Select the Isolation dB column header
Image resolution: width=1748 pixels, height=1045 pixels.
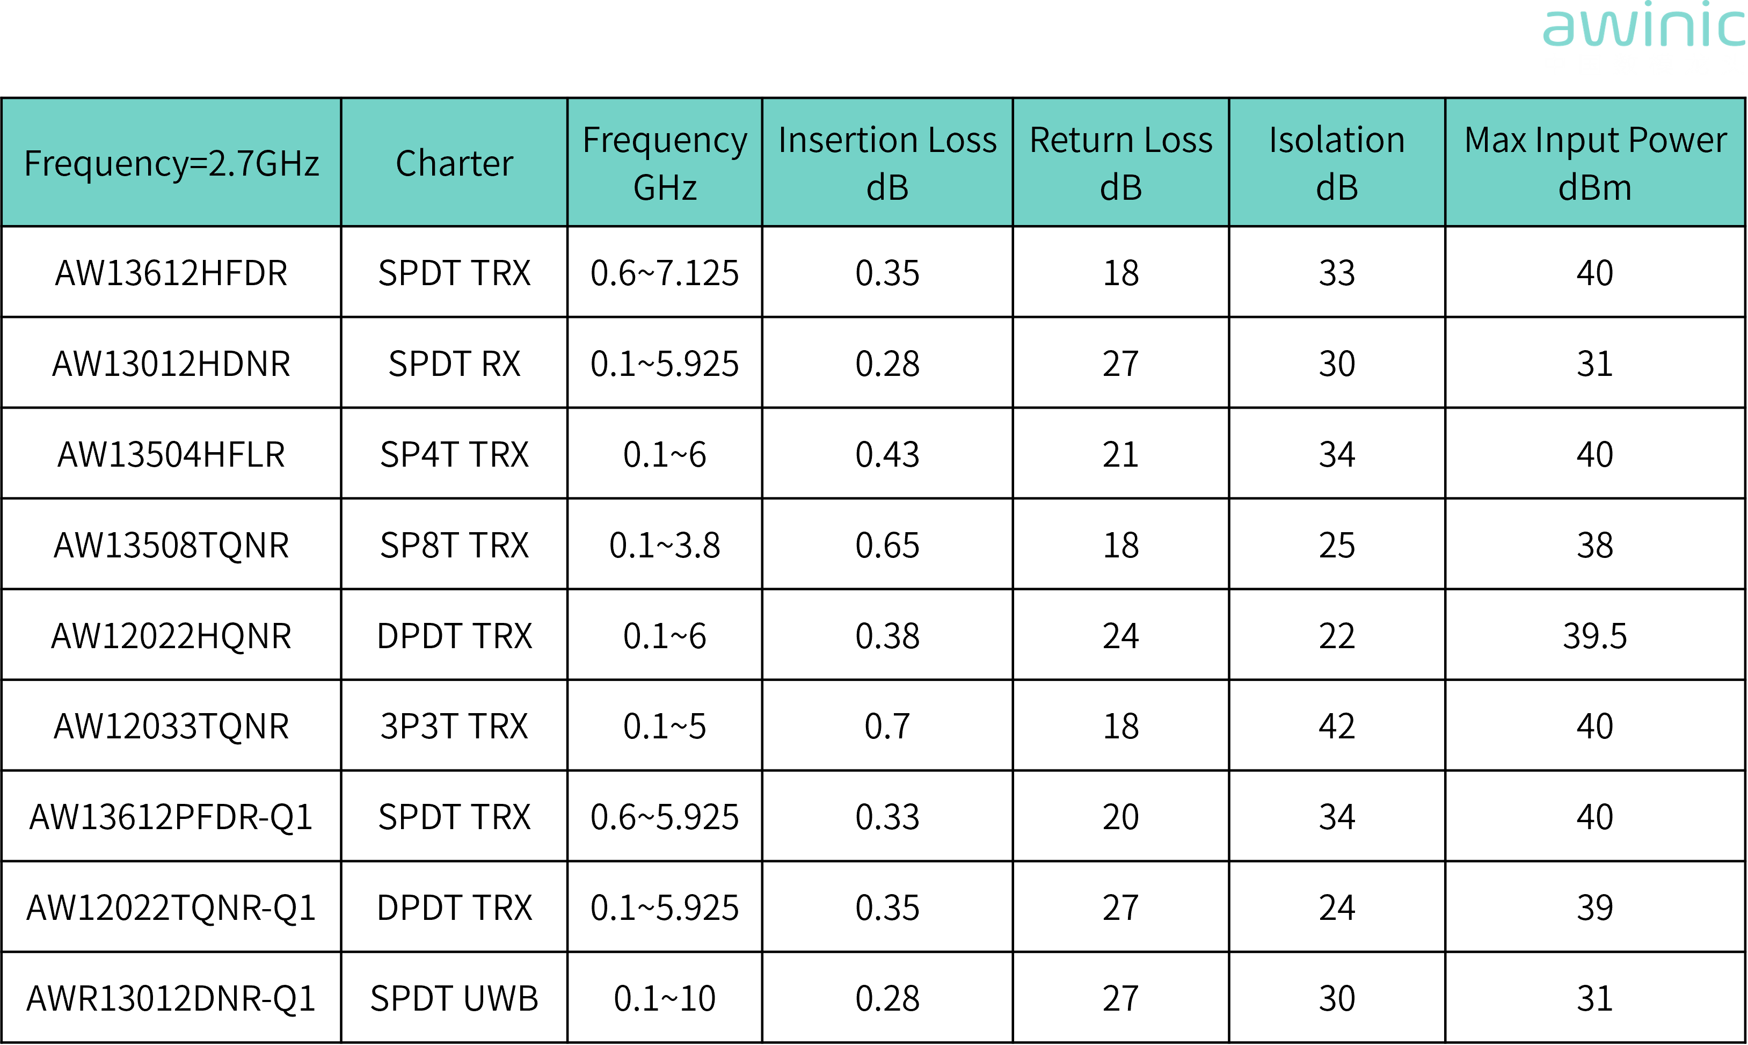click(1336, 163)
